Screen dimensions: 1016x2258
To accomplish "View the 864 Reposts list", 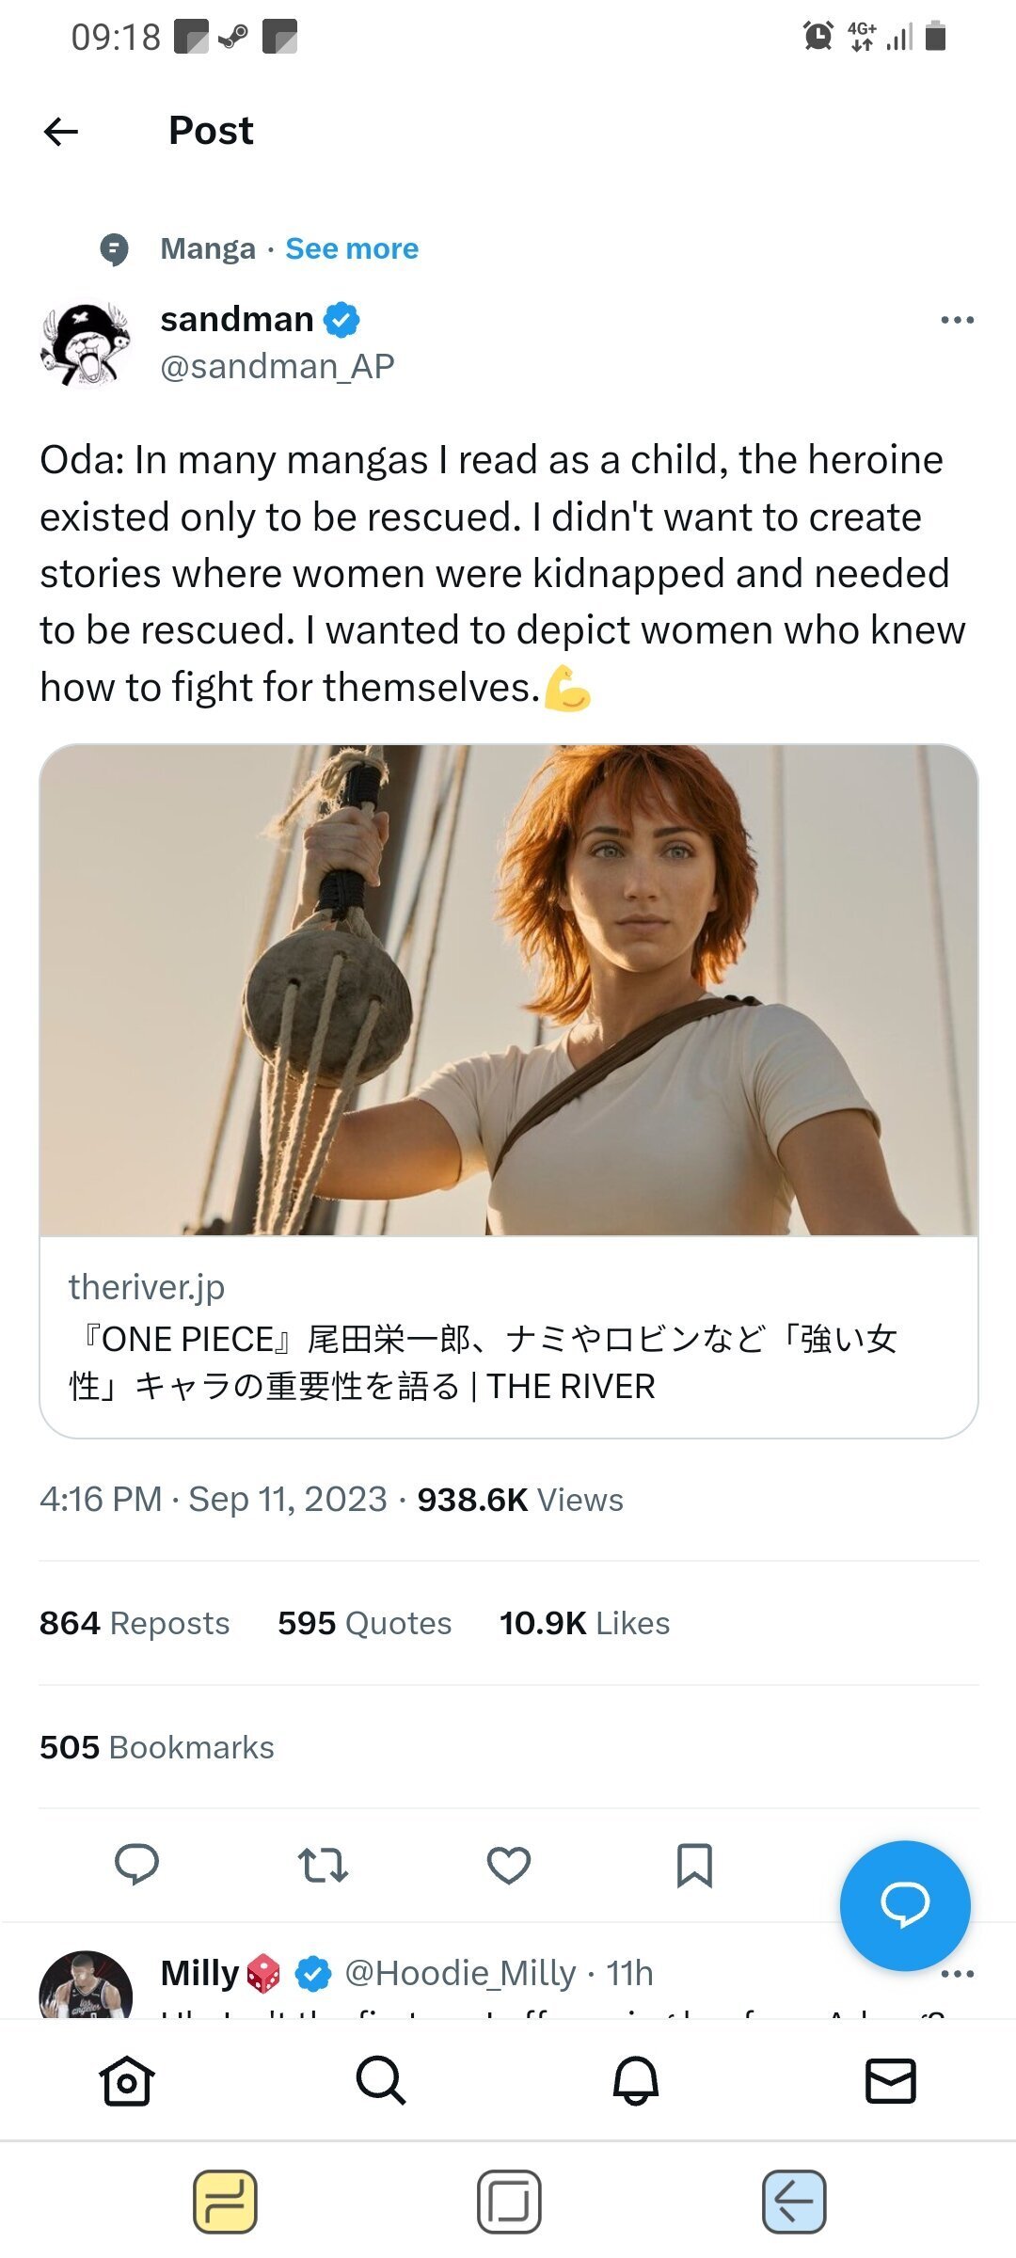I will click(135, 1623).
